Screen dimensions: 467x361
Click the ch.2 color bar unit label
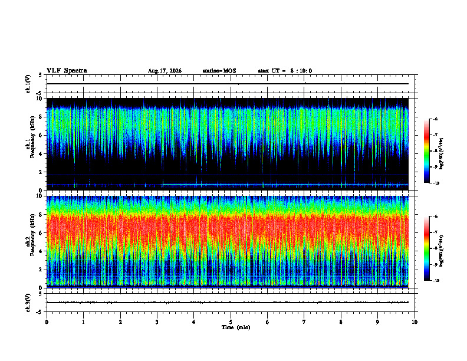click(x=442, y=251)
